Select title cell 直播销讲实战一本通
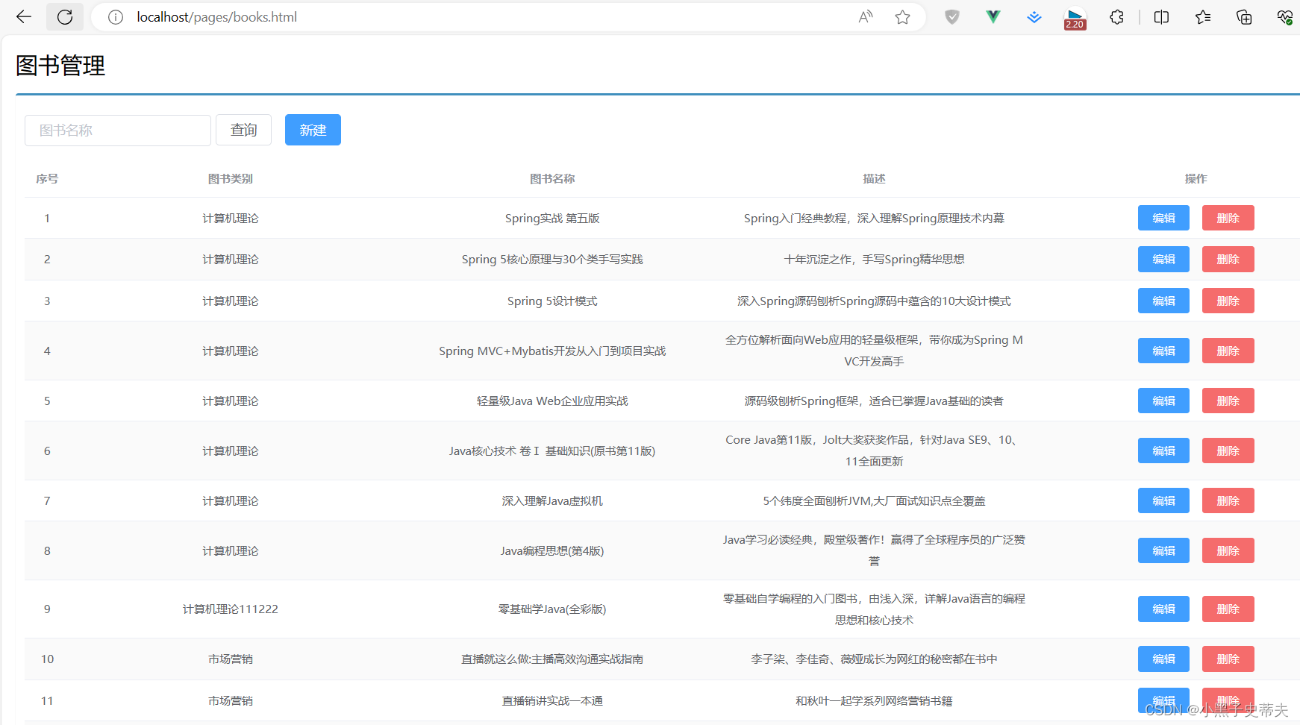Viewport: 1300px width, 725px height. [552, 700]
